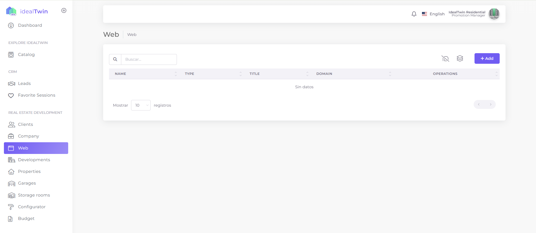This screenshot has height=233, width=536.
Task: Toggle the sidebar pin circle icon
Action: 64,11
